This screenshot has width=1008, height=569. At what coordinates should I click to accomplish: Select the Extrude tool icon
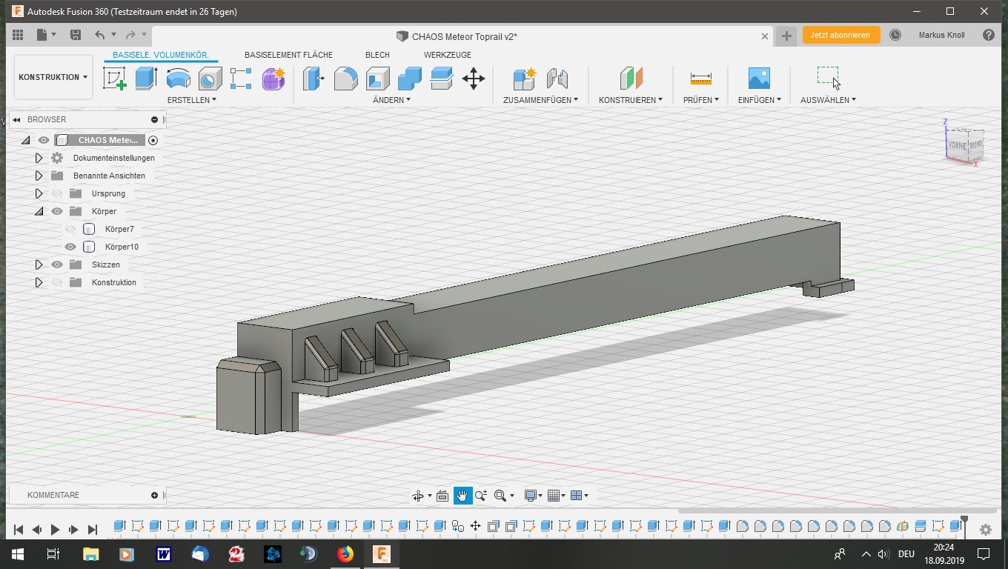pyautogui.click(x=146, y=78)
